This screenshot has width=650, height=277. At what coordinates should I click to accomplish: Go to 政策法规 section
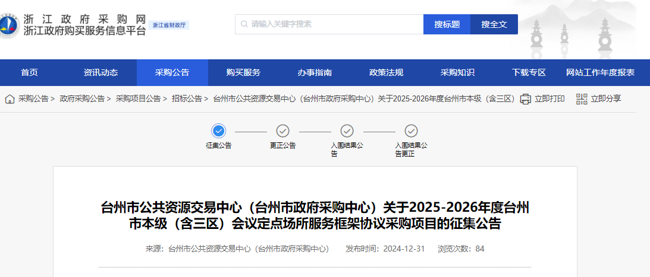tap(386, 73)
